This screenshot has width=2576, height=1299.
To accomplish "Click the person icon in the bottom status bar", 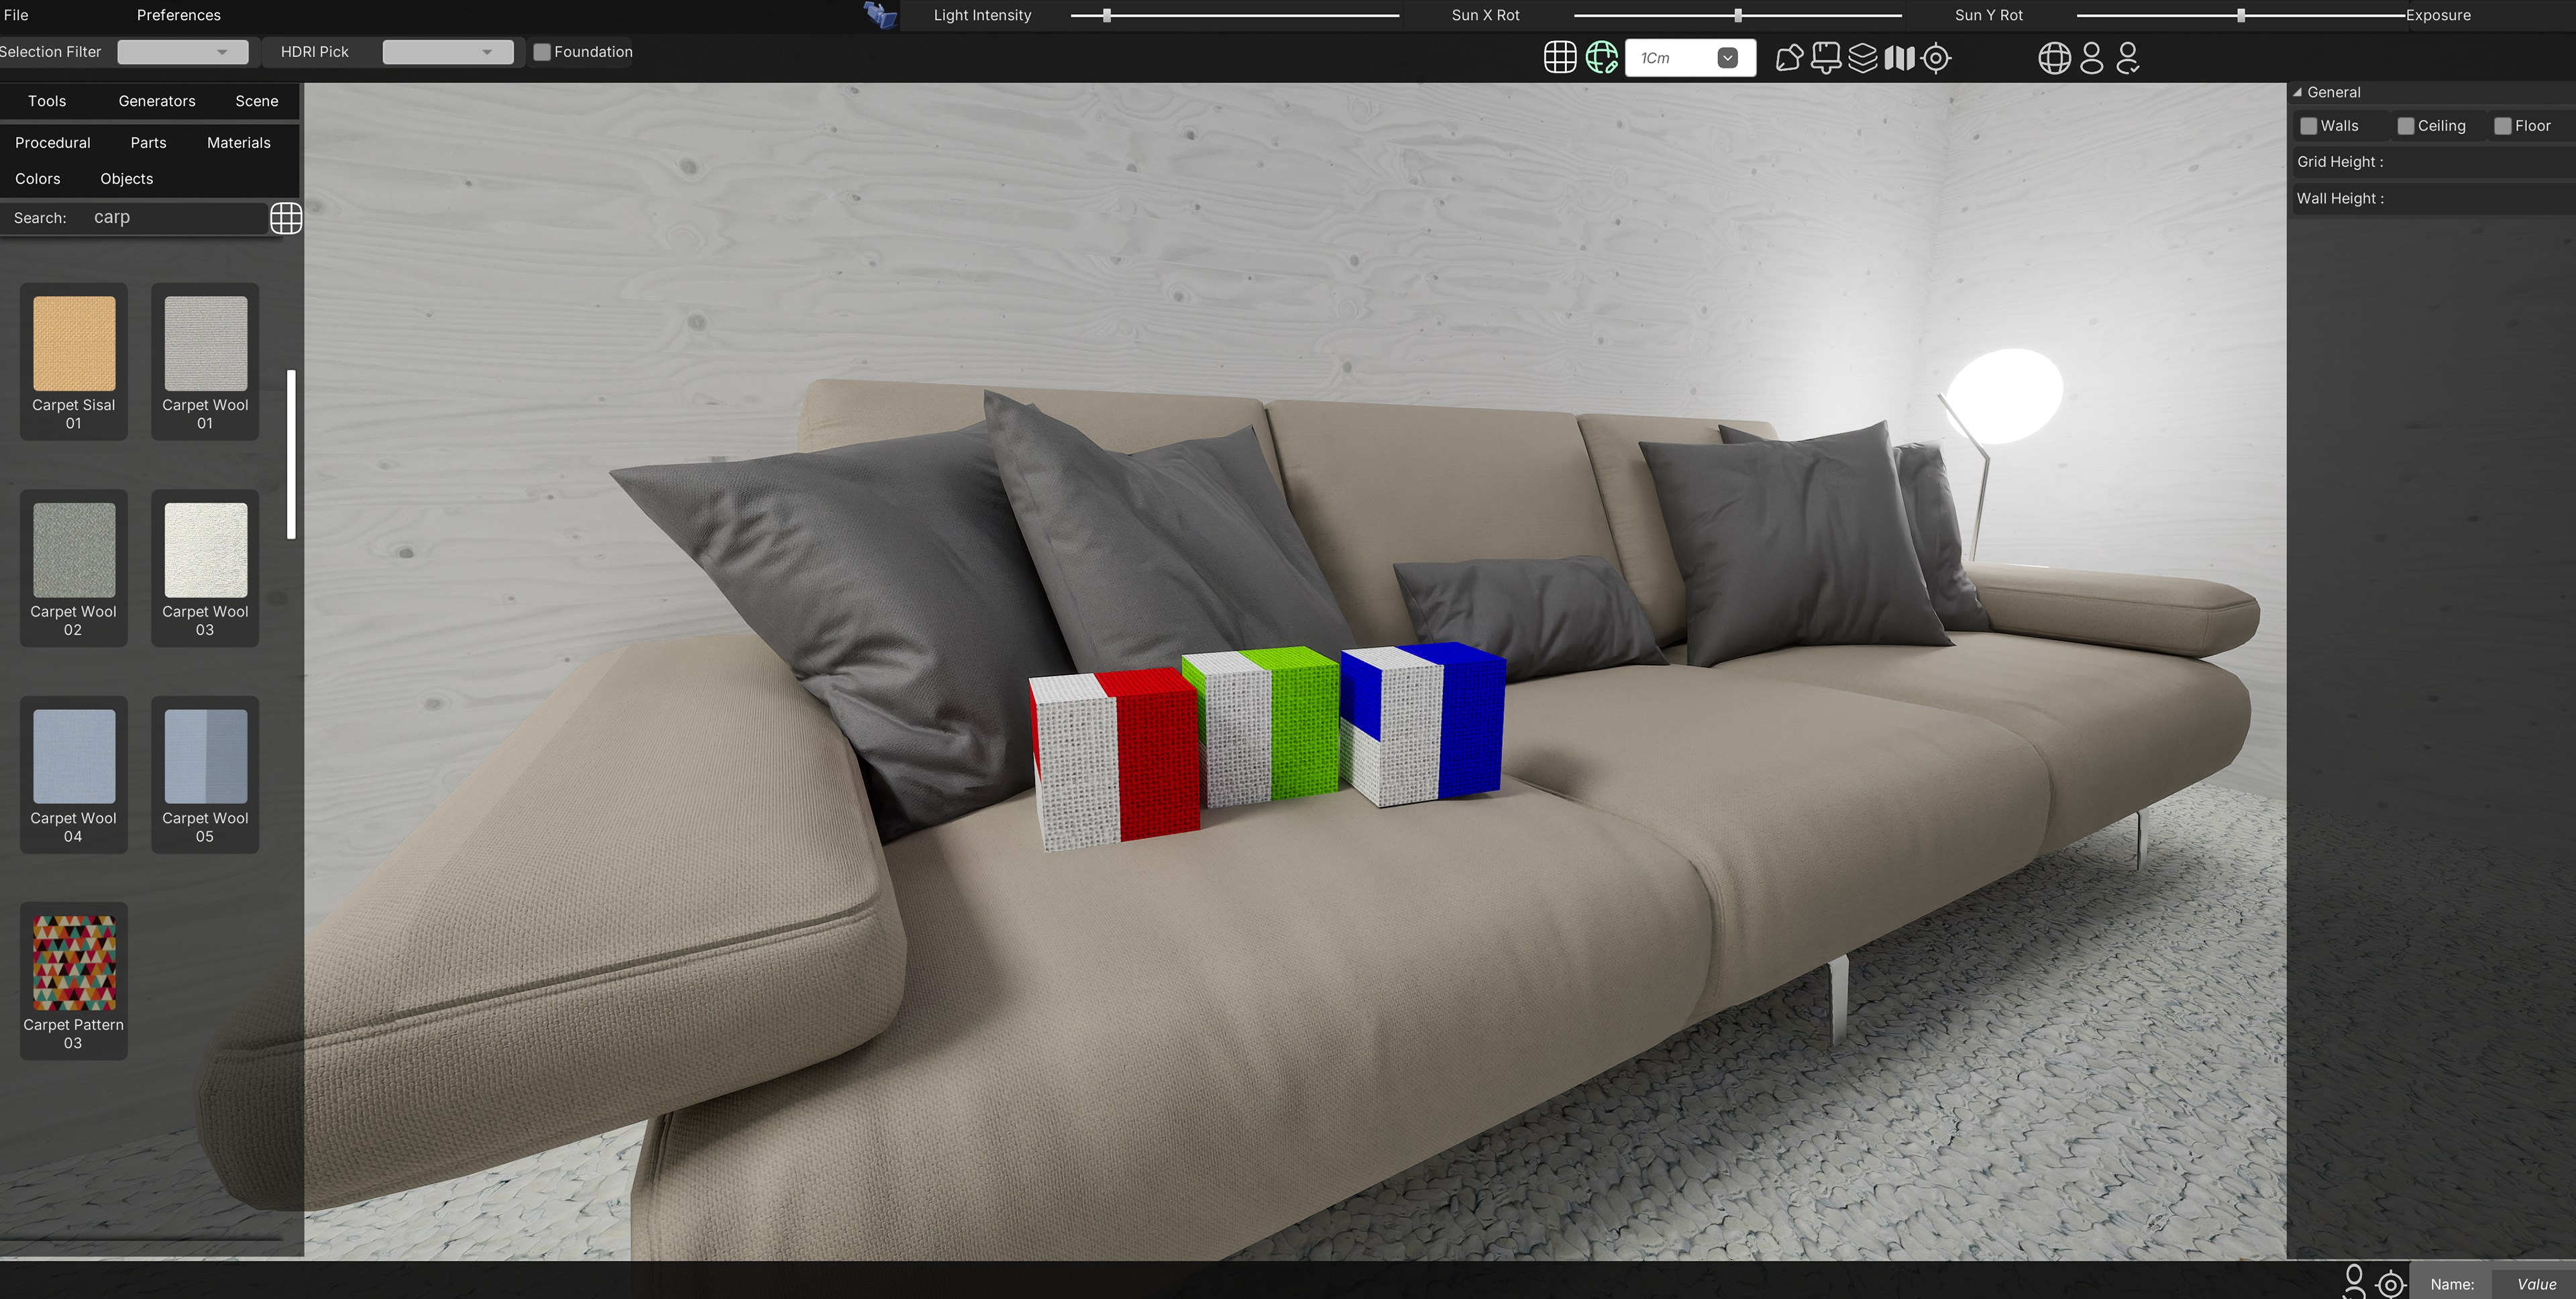I will click(2354, 1281).
